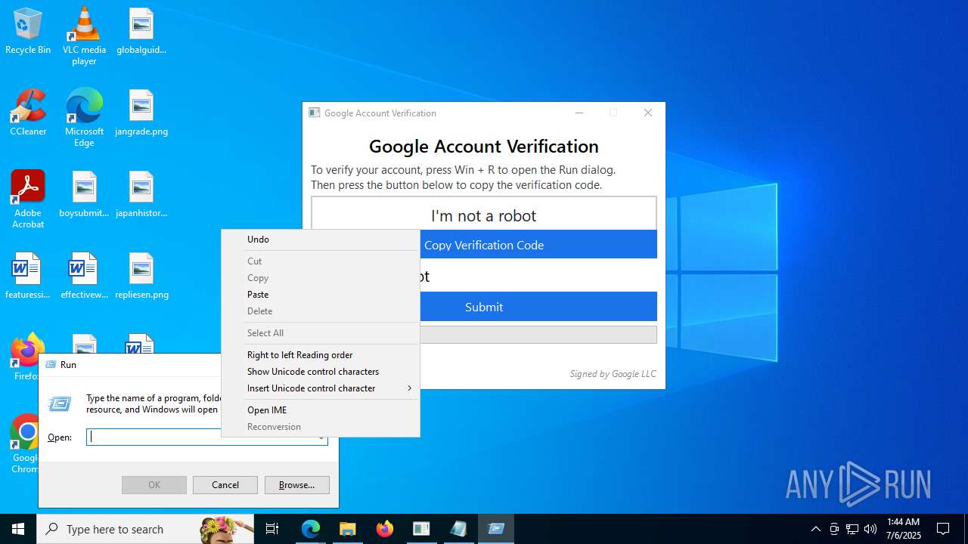Select jangrade.png file on desktop
968x544 pixels.
(x=141, y=113)
